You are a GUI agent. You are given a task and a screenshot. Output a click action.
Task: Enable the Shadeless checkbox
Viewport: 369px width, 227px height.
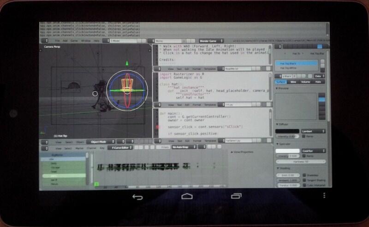click(x=304, y=175)
